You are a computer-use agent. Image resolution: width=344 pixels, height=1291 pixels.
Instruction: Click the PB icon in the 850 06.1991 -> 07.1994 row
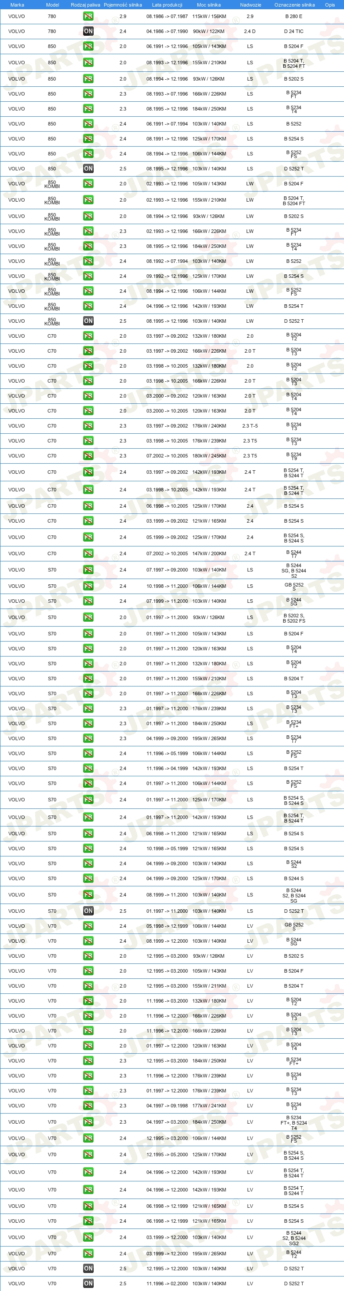[88, 123]
